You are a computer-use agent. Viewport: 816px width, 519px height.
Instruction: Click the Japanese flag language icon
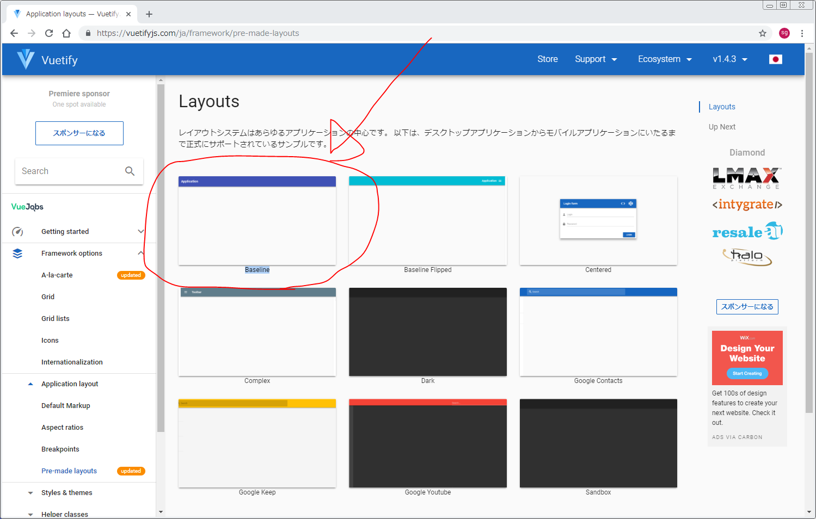point(775,59)
